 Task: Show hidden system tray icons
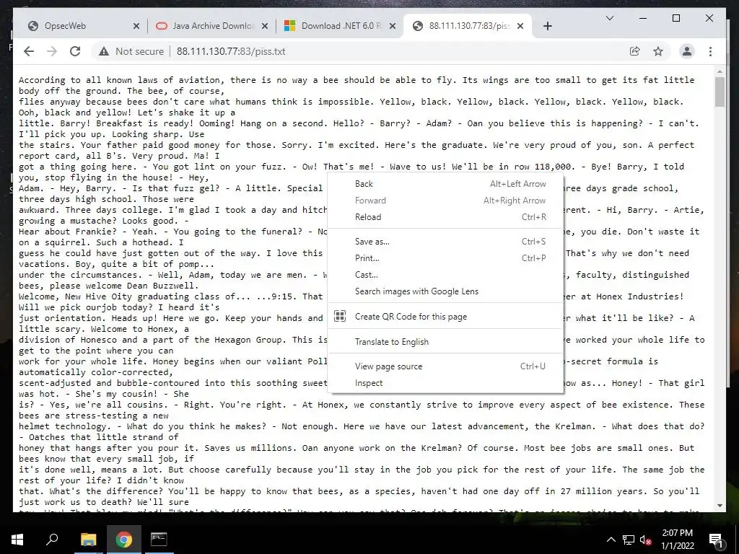coord(611,540)
